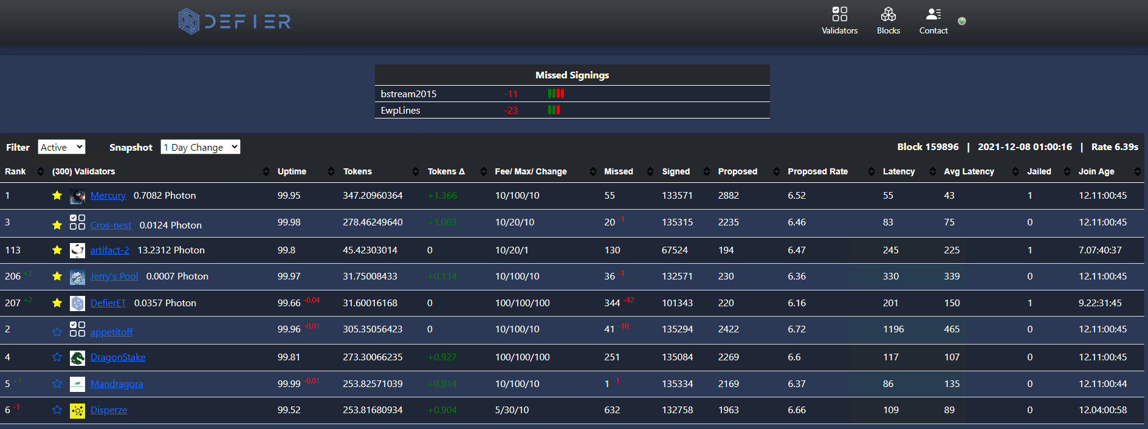Unfavorite Mercury using its gold star
1148x429 pixels.
(x=57, y=195)
